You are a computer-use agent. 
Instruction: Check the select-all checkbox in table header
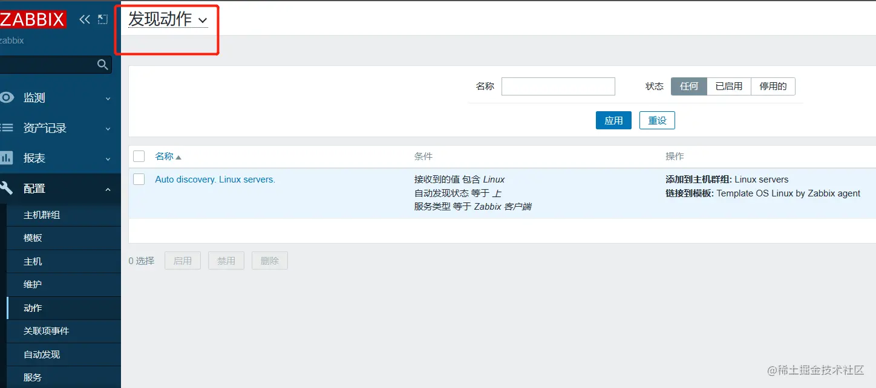pyautogui.click(x=139, y=156)
